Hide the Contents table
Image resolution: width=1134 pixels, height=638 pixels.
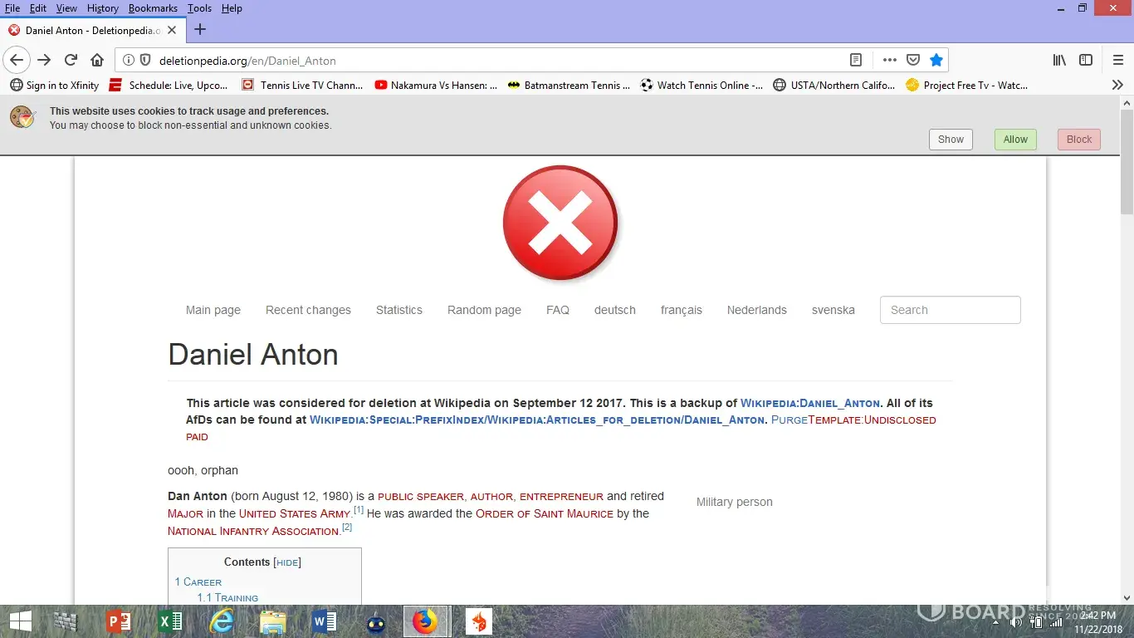pos(287,562)
